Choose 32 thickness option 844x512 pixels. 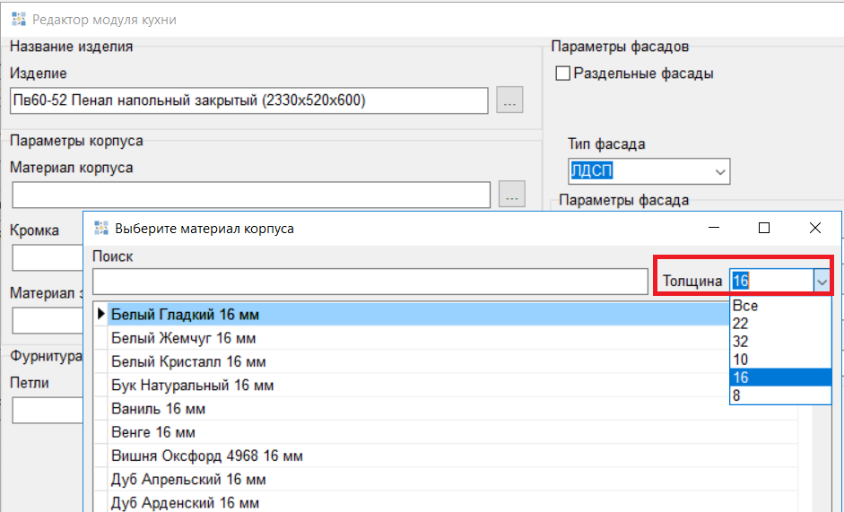pos(741,342)
